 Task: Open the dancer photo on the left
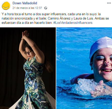click(x=28, y=68)
